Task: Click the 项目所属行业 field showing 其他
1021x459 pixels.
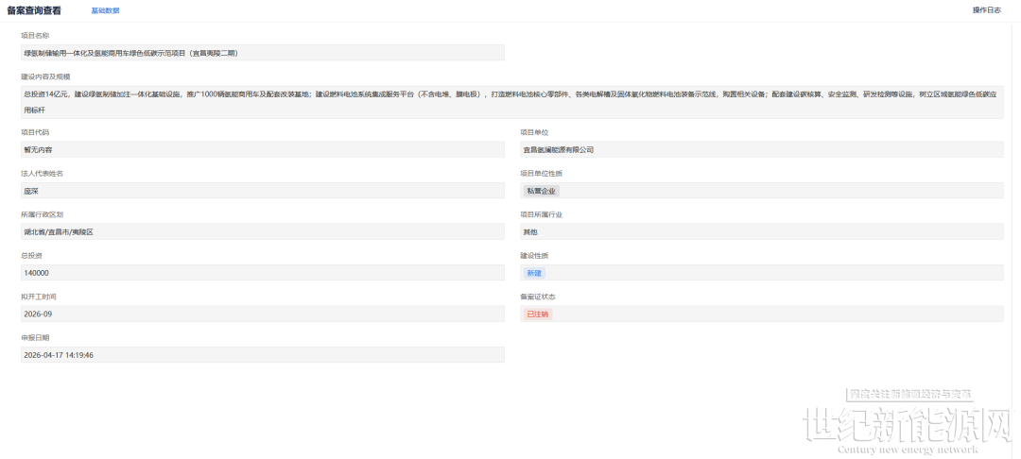Action: point(761,231)
